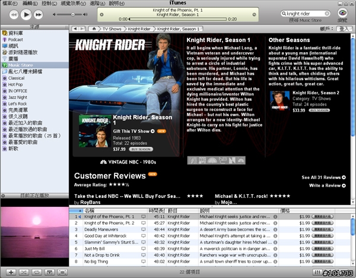Open the 視覺效果 (Visualizer) menu

pyautogui.click(x=74, y=4)
